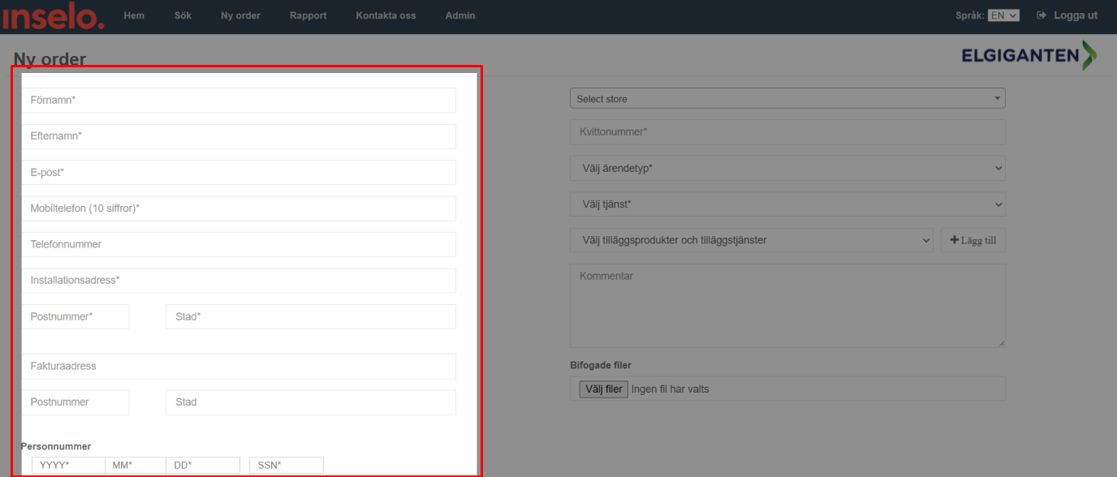Click the Logga ut sign-out icon

1042,15
